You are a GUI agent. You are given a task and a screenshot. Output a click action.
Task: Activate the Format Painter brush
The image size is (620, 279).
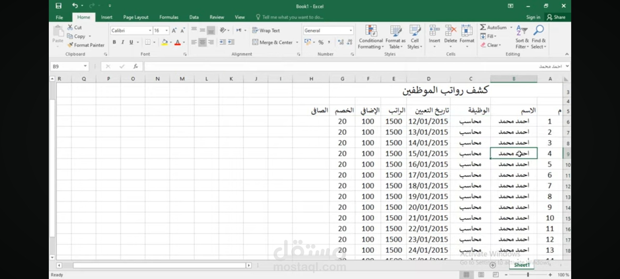click(70, 45)
